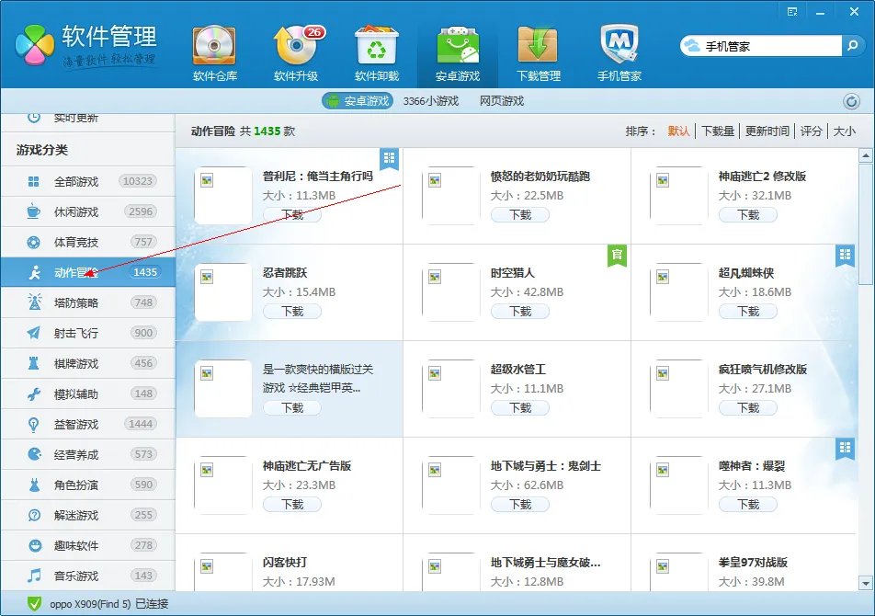This screenshot has width=875, height=616.
Task: Switch to the 3366小游戏 tab
Action: click(x=431, y=101)
